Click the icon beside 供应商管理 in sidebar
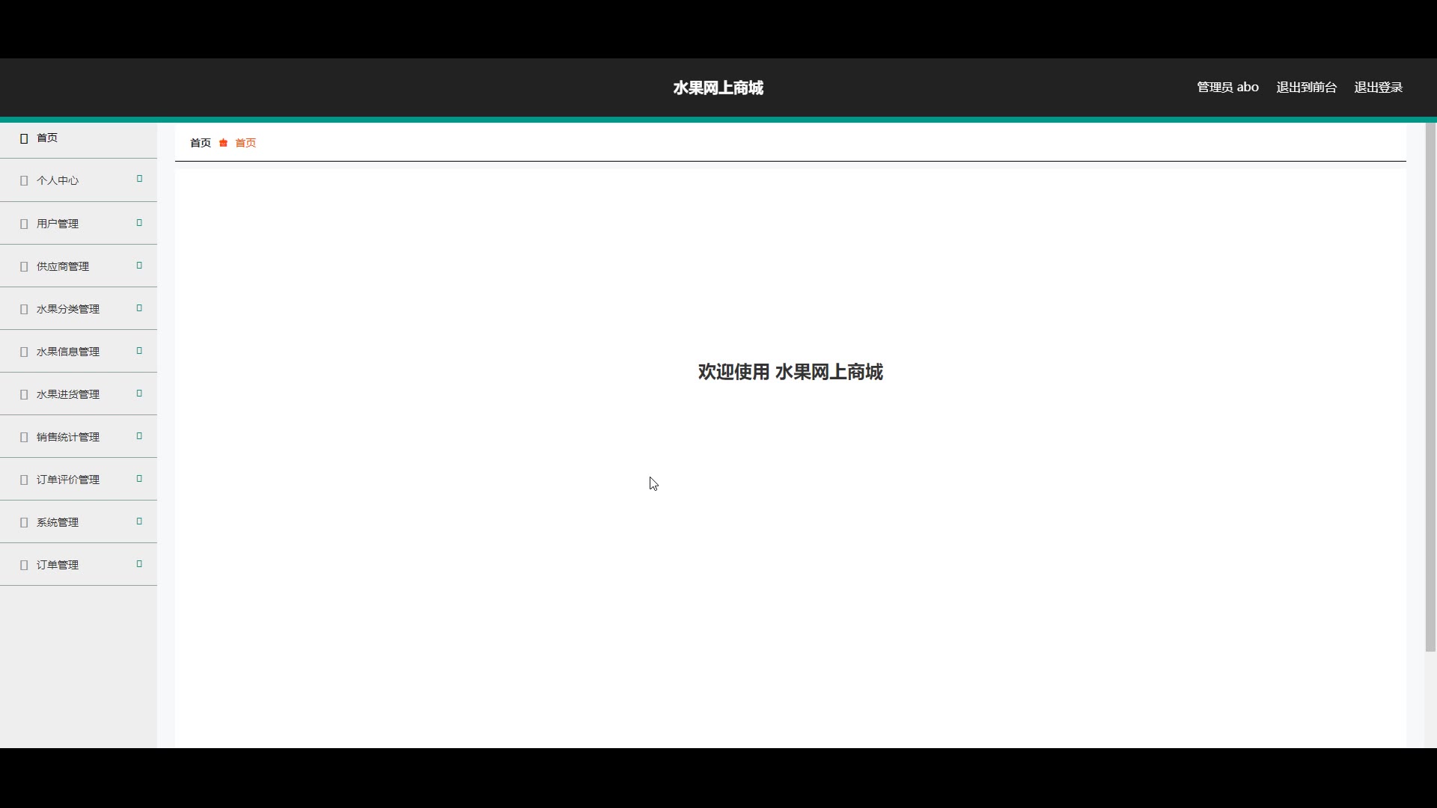This screenshot has width=1437, height=808. (24, 266)
